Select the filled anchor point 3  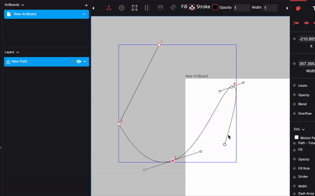[173, 160]
